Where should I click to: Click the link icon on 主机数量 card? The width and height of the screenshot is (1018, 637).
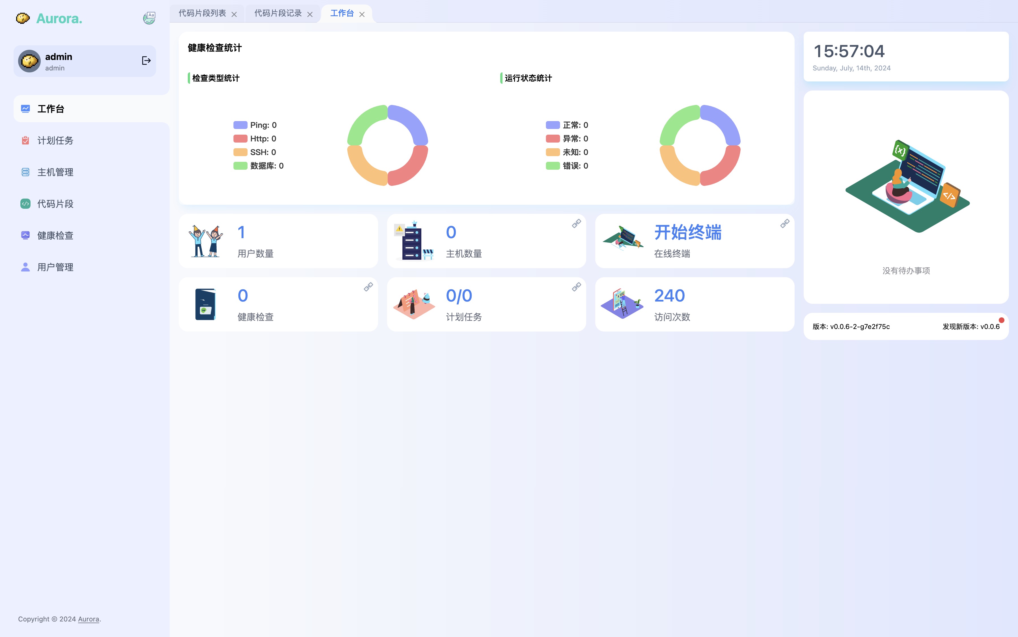[577, 223]
